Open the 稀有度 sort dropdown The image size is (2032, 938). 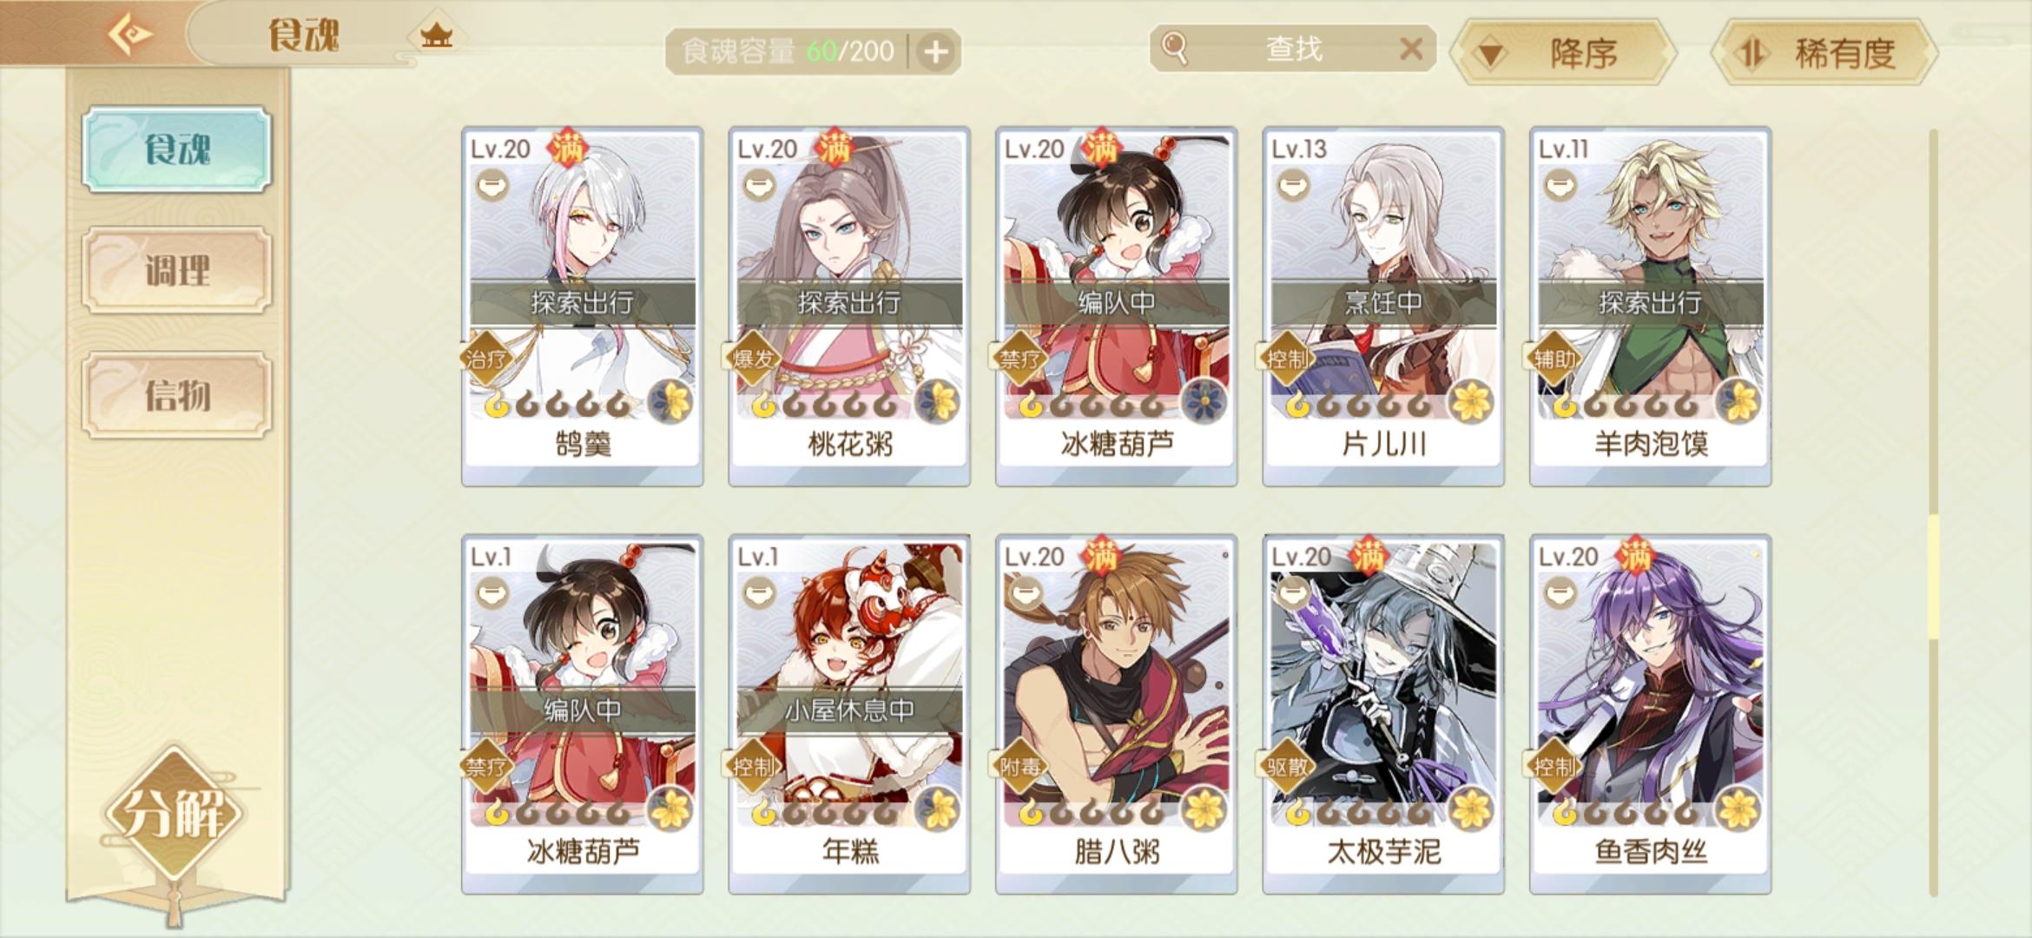(x=1824, y=53)
